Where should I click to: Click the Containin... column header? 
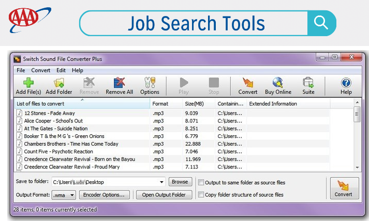tap(230, 104)
